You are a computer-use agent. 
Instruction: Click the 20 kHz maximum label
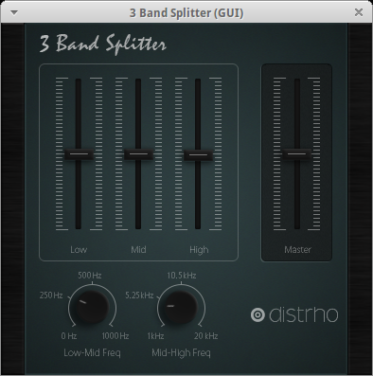pos(206,336)
